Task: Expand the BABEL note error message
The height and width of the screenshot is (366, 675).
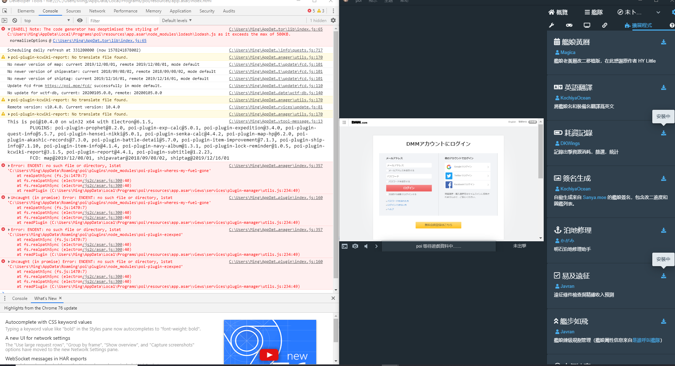Action: [x=9, y=29]
